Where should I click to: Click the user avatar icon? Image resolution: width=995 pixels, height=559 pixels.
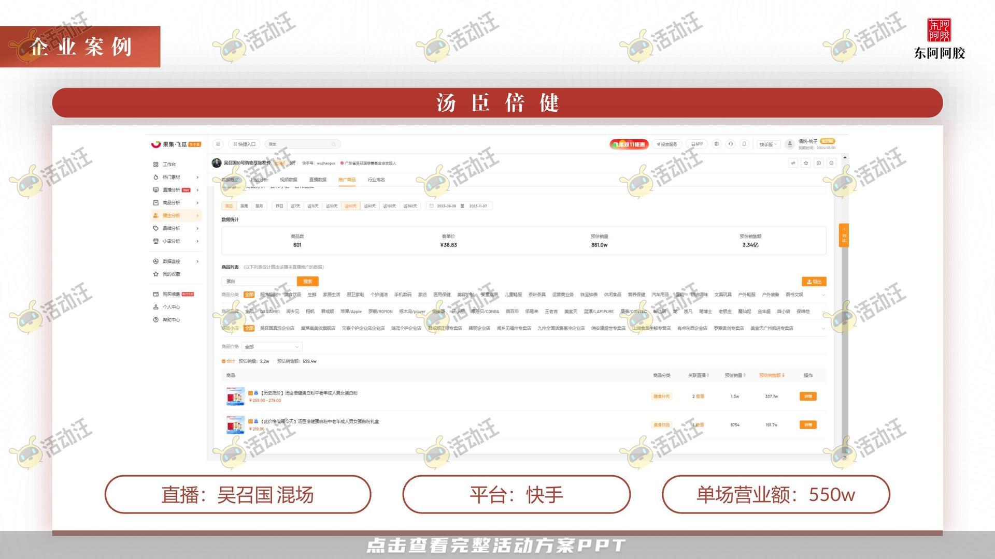[790, 144]
